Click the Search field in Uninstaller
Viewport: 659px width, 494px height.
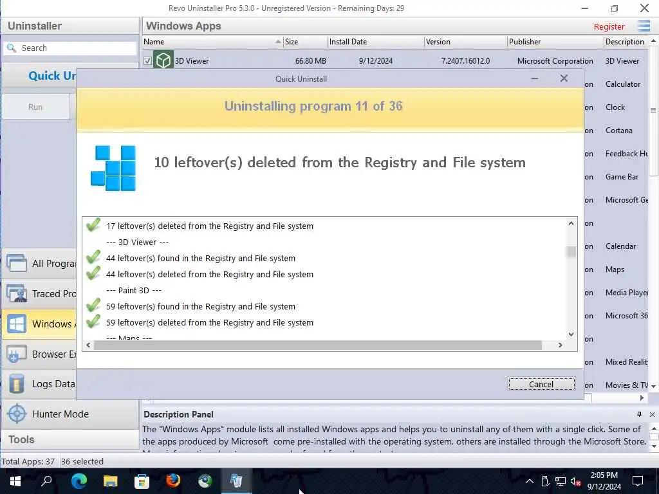pyautogui.click(x=71, y=48)
